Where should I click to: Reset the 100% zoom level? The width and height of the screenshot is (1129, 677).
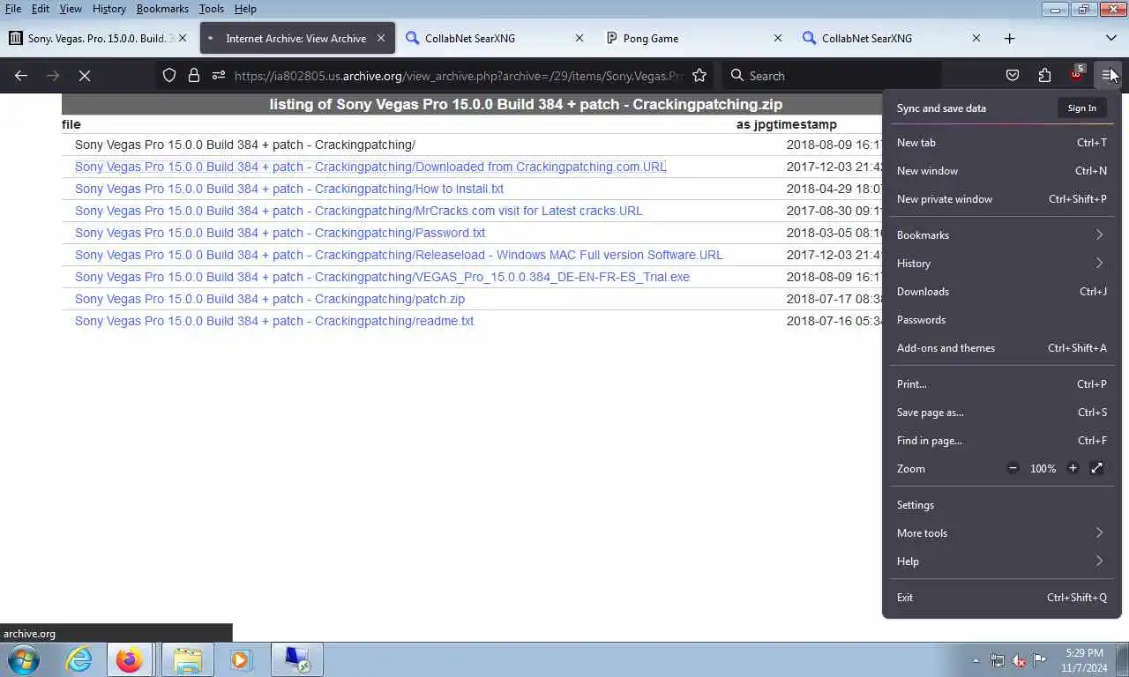pyautogui.click(x=1043, y=468)
